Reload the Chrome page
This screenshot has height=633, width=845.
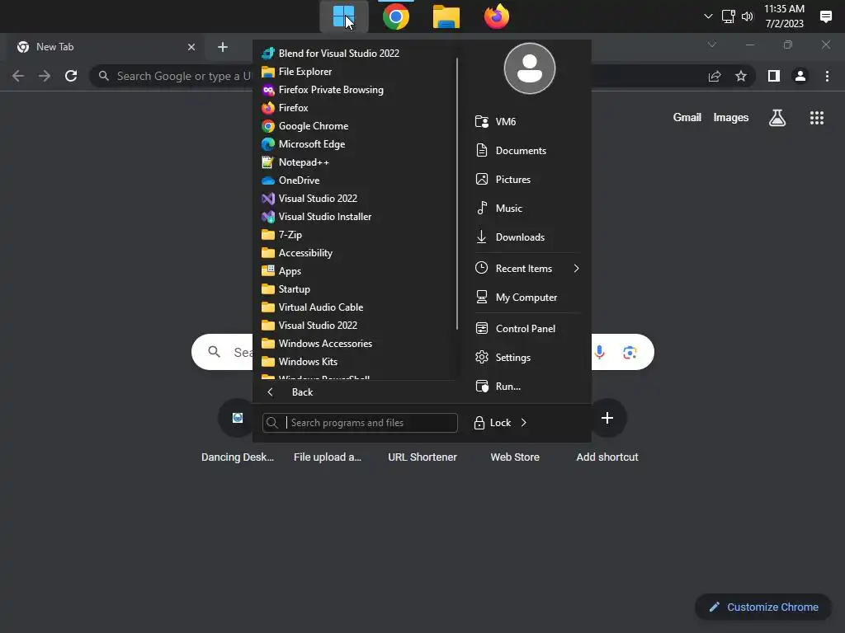71,76
